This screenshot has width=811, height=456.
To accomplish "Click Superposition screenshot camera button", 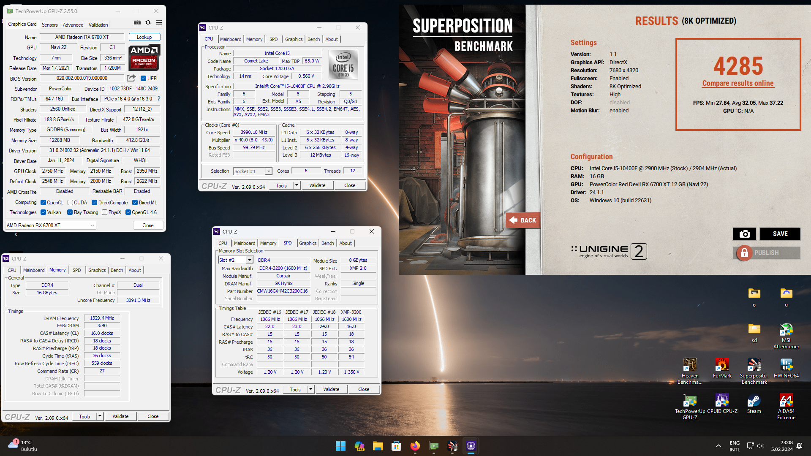I will point(744,234).
